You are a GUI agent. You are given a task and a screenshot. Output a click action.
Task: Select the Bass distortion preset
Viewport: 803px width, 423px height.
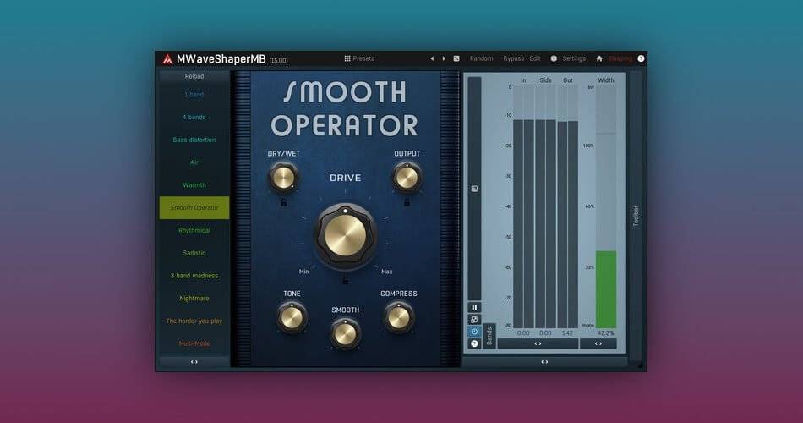(x=194, y=140)
